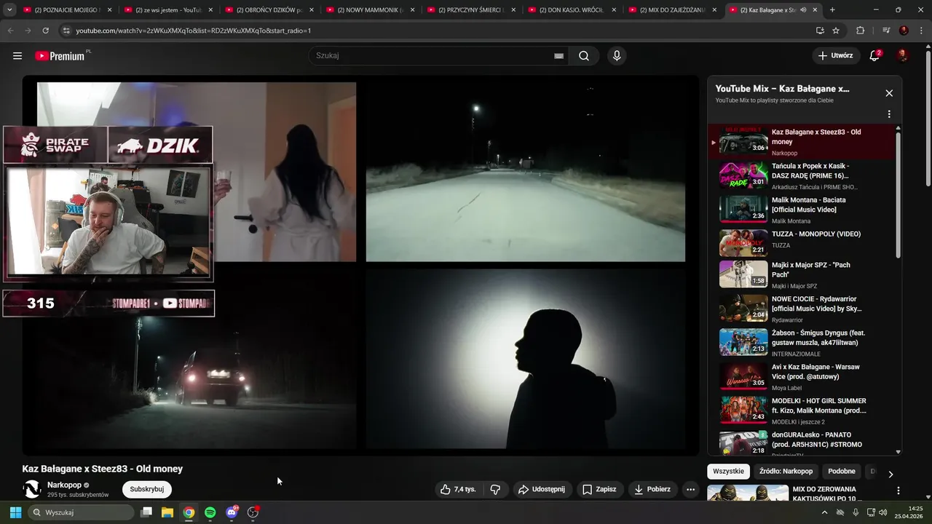This screenshot has width=932, height=524.
Task: Download video with Pobierz button
Action: pos(652,490)
